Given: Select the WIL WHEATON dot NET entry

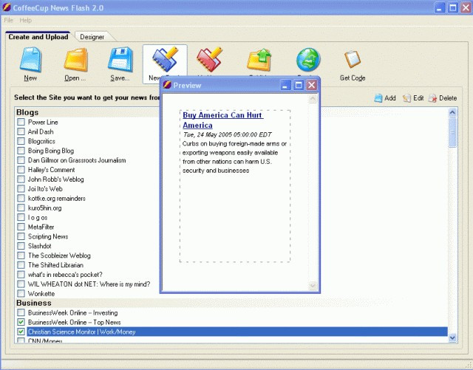Looking at the screenshot, I should [89, 284].
